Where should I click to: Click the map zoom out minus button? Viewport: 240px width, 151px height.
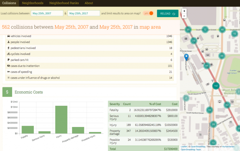pyautogui.click(x=184, y=16)
